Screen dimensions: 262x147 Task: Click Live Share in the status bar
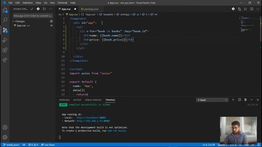pos(48,145)
